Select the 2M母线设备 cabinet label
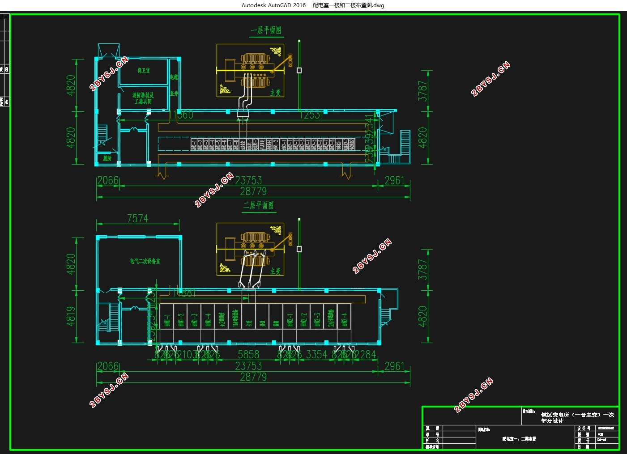627x454 pixels. (x=331, y=318)
